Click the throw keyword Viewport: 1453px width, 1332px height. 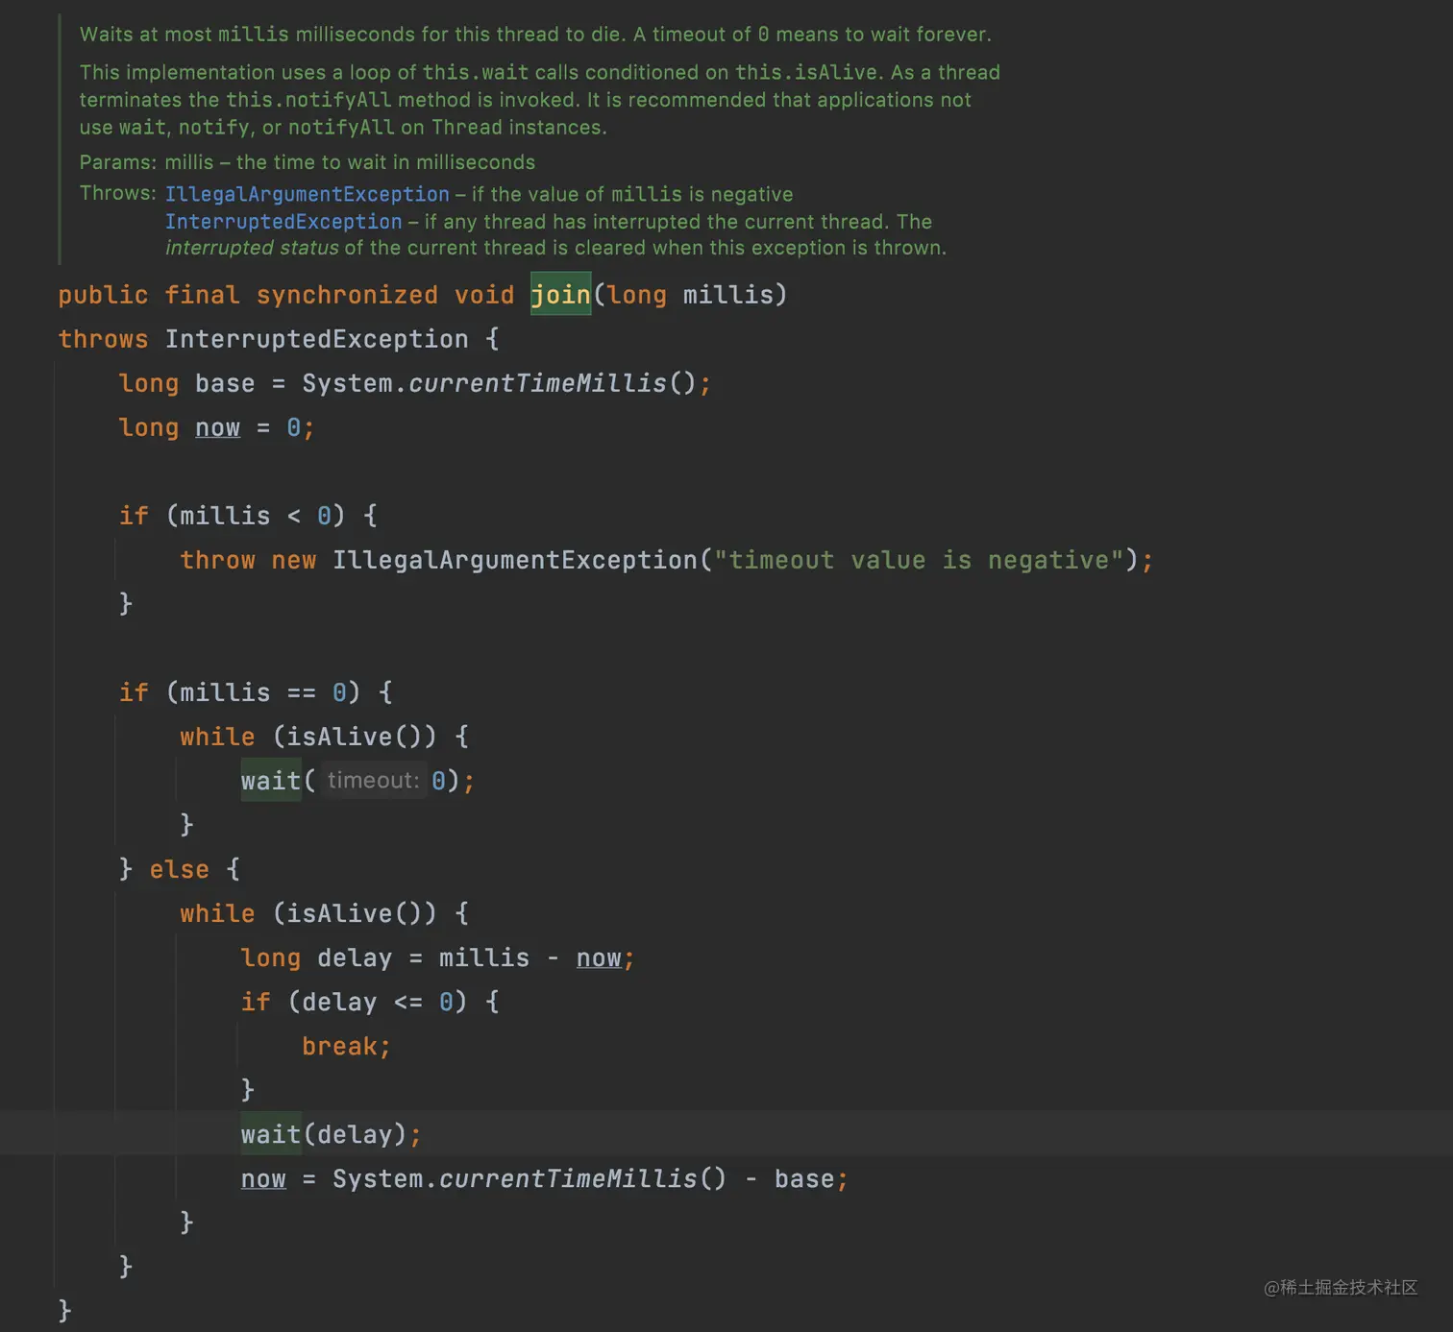tap(217, 560)
